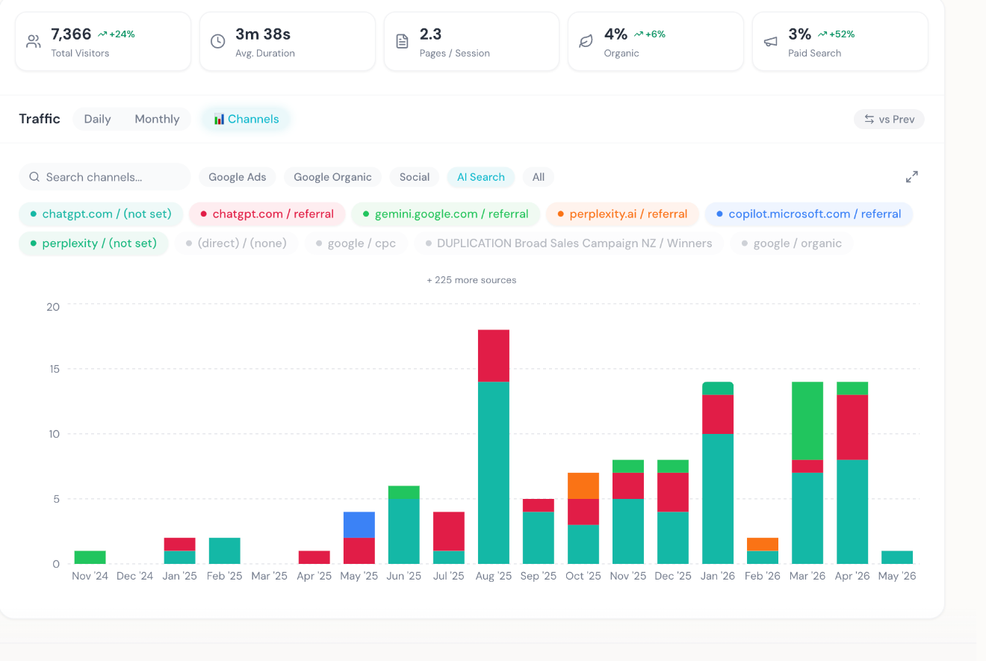Toggle copilot.microsoft.com / referral series
The width and height of the screenshot is (986, 661).
[x=809, y=214]
